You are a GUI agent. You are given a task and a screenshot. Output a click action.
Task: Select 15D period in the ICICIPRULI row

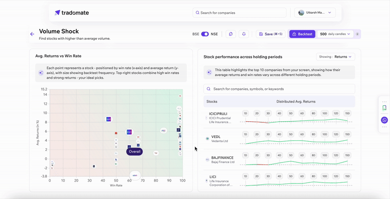(x=347, y=114)
